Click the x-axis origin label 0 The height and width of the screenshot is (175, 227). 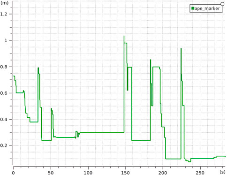pos(14,173)
